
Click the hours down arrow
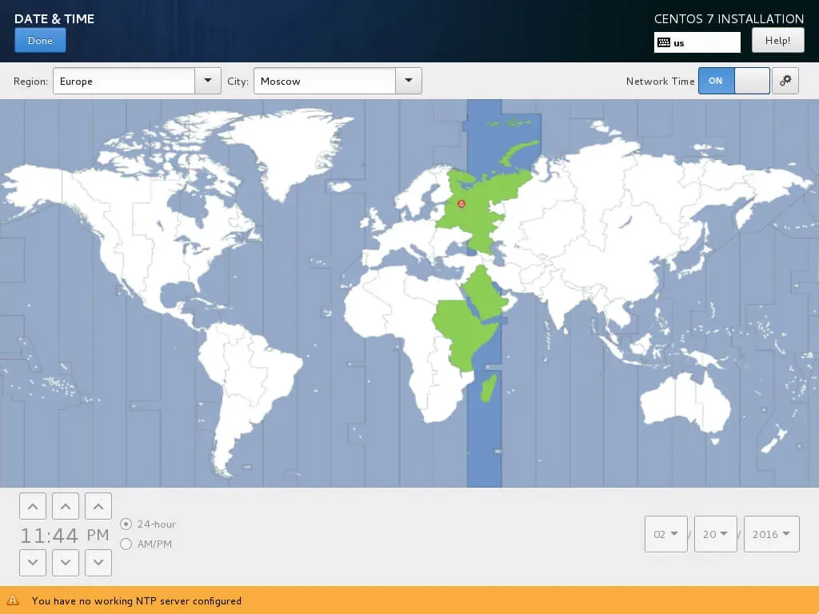(32, 562)
